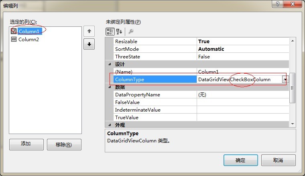Click the 添加 button

(26, 144)
